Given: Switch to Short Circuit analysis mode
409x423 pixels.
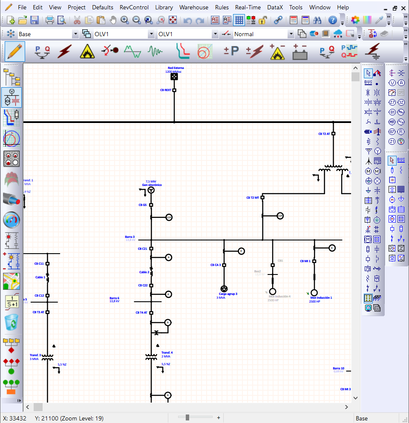Looking at the screenshot, I should click(x=65, y=51).
